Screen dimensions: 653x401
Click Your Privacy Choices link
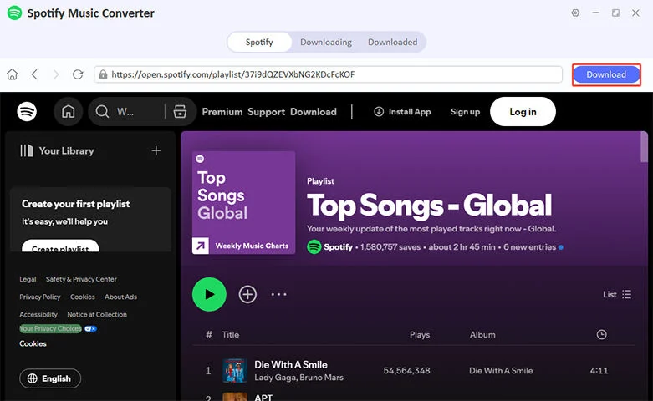pyautogui.click(x=50, y=328)
